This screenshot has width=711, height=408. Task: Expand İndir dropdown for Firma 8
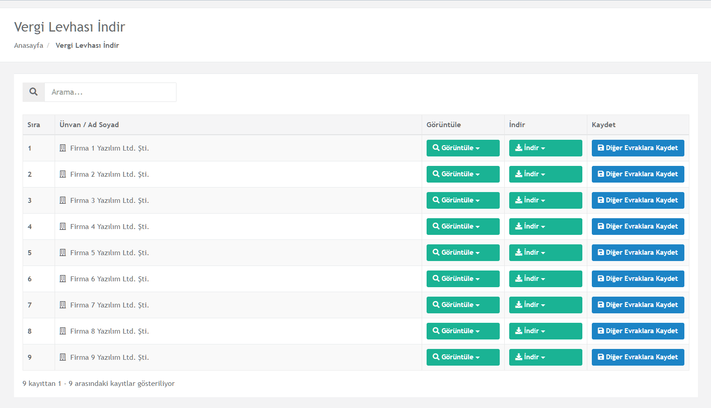pos(545,331)
